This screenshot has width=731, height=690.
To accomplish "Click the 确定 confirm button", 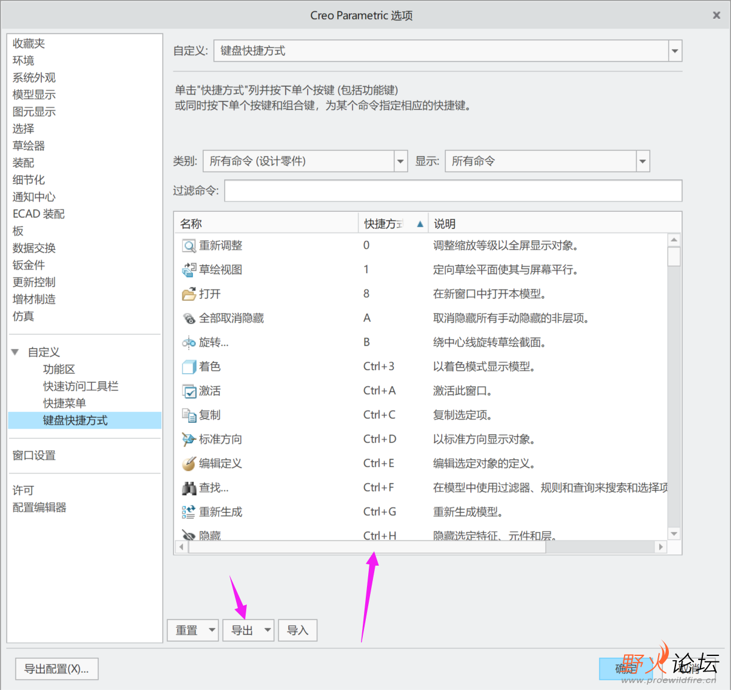I will pyautogui.click(x=626, y=669).
